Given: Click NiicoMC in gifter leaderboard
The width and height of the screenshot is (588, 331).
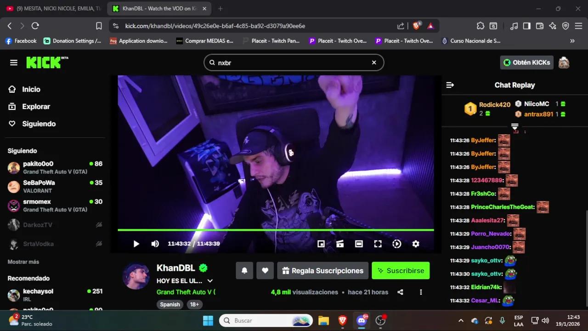Looking at the screenshot, I should tap(537, 104).
